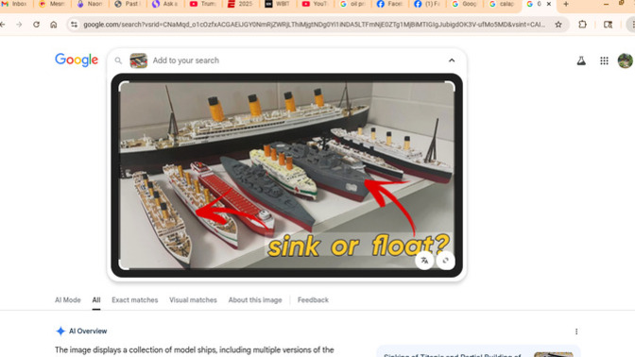The width and height of the screenshot is (635, 357).
Task: Click the circular image search button beside translate
Action: click(445, 261)
